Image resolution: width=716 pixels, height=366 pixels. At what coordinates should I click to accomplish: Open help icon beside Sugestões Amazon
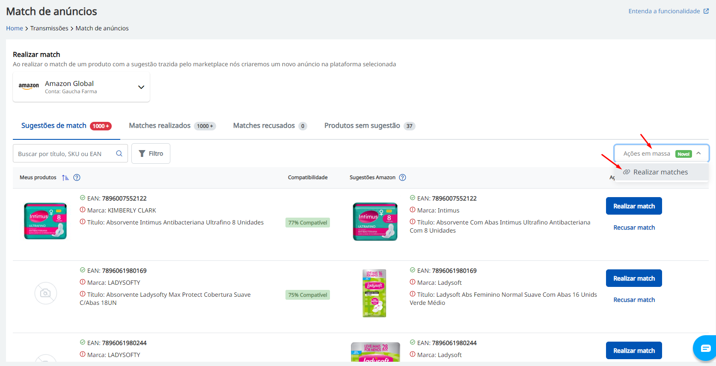[403, 177]
